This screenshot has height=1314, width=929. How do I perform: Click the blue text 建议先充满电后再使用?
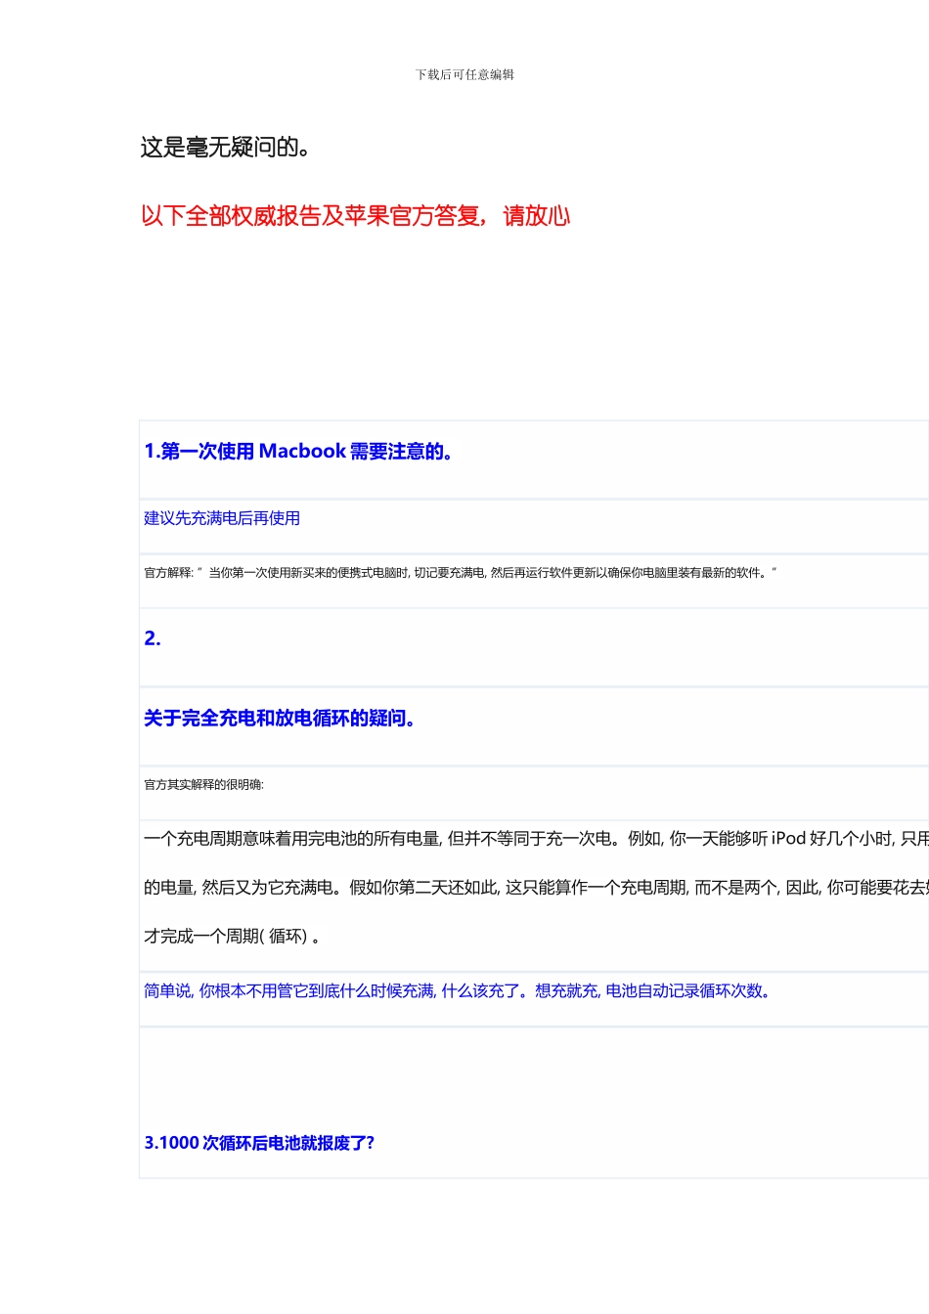pyautogui.click(x=222, y=518)
